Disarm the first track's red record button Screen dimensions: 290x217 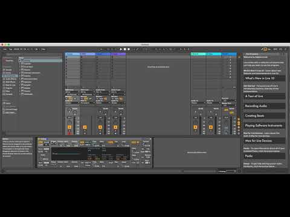[x=69, y=133]
